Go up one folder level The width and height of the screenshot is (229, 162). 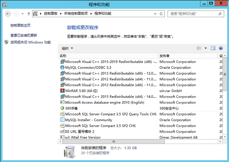pyautogui.click(x=29, y=14)
